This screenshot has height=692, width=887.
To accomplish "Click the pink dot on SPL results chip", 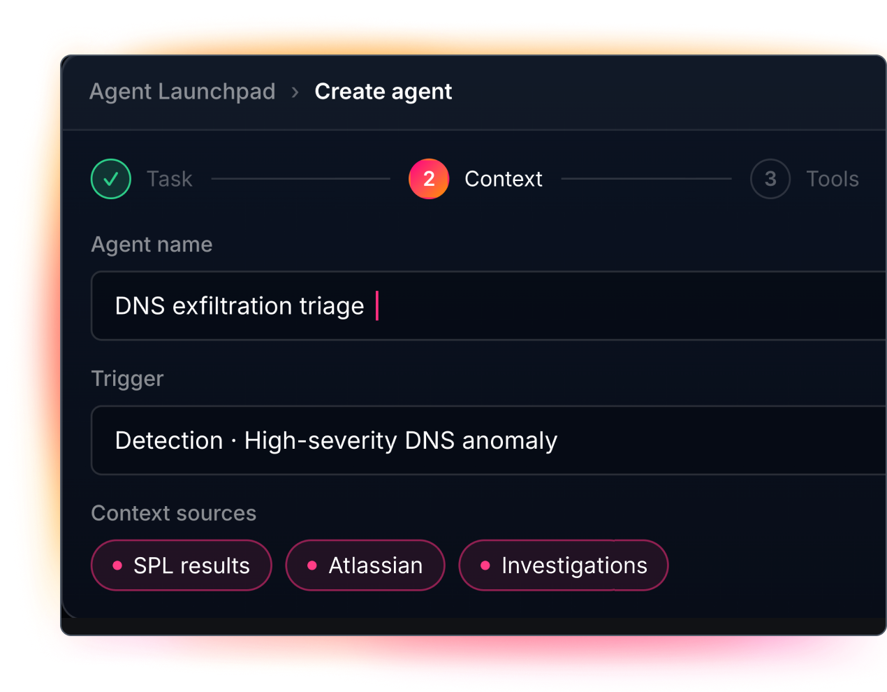I will [x=117, y=565].
